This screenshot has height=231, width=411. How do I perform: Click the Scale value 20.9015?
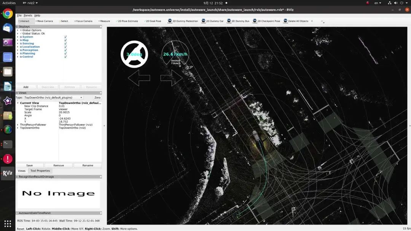(64, 112)
